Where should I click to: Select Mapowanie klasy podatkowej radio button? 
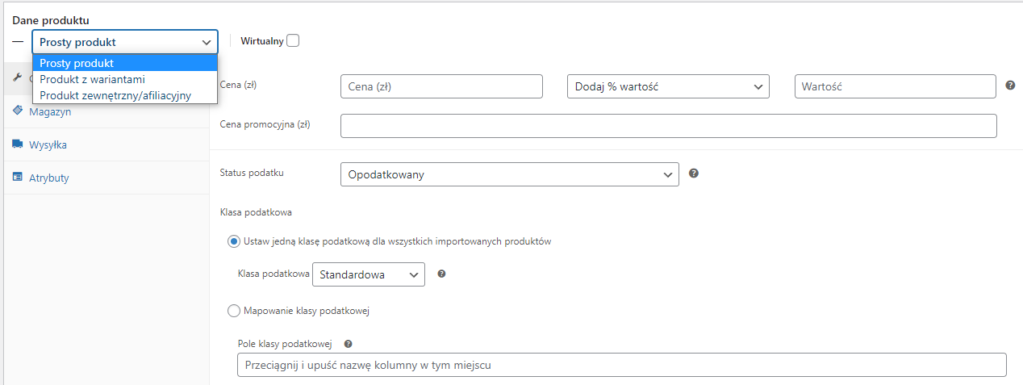(x=234, y=310)
